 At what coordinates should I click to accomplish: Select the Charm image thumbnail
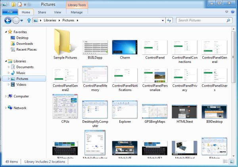tap(125, 47)
